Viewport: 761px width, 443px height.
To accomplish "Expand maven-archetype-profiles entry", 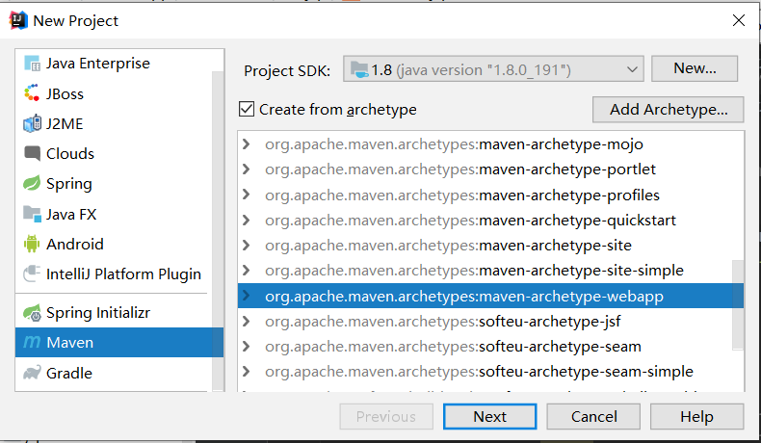I will click(247, 195).
